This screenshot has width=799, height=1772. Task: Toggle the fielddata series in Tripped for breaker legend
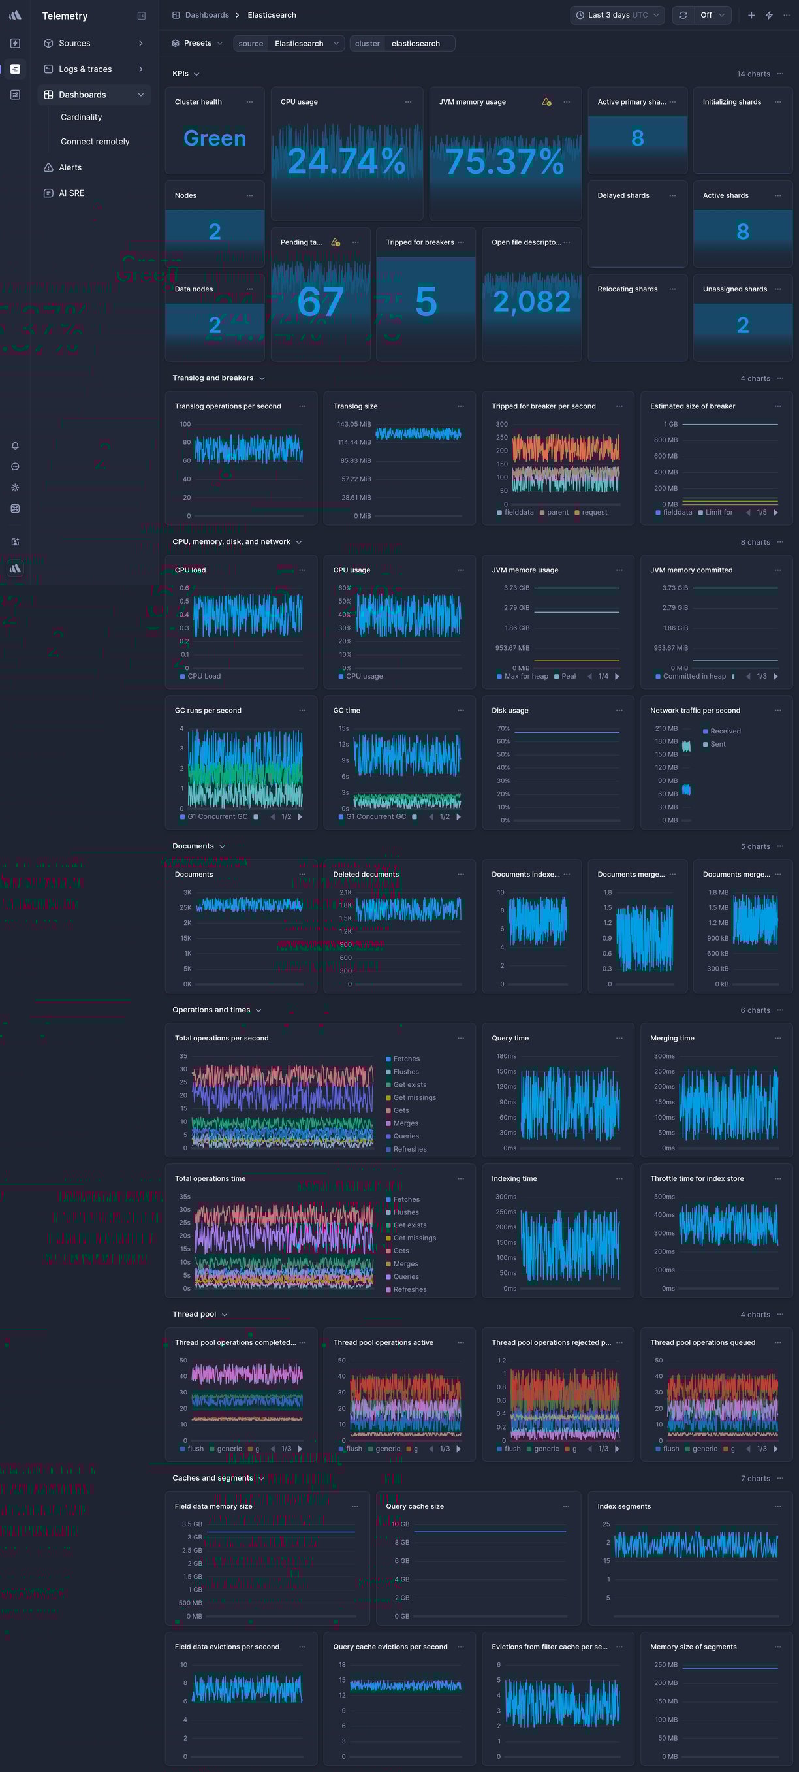[514, 513]
